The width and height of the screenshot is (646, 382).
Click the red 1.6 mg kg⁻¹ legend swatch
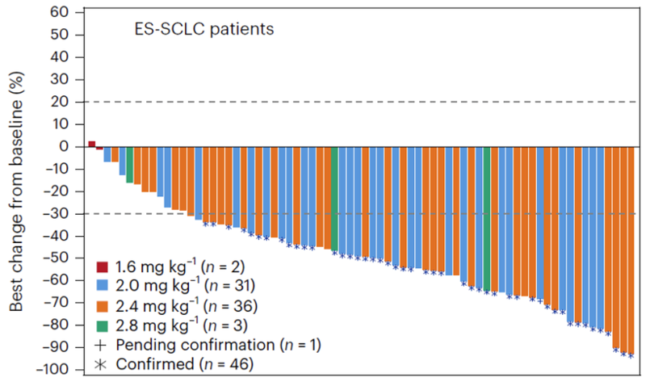(x=101, y=265)
